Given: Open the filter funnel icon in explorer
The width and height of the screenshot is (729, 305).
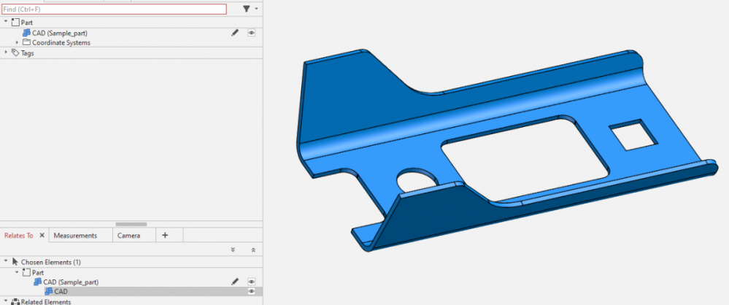Looking at the screenshot, I should [x=247, y=9].
